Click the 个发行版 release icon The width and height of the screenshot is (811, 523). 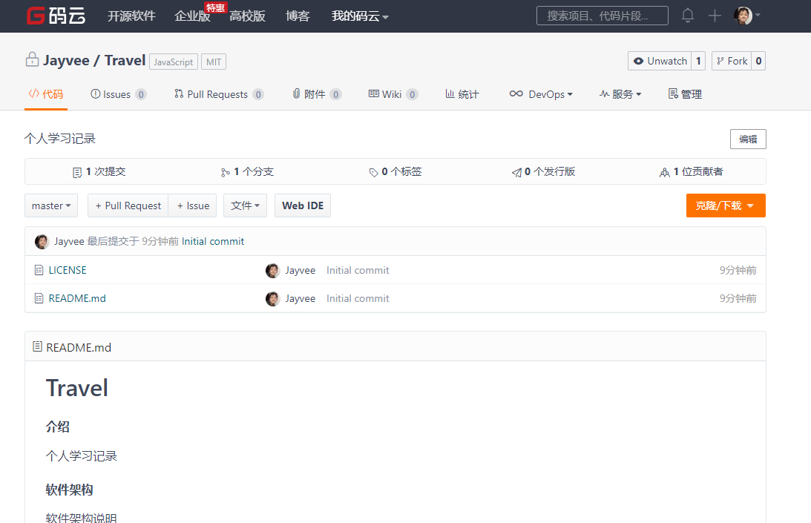pos(516,172)
